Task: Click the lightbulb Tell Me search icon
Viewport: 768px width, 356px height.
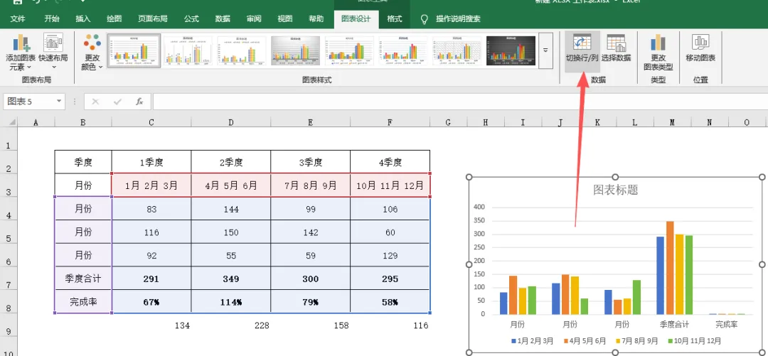Action: tap(425, 19)
